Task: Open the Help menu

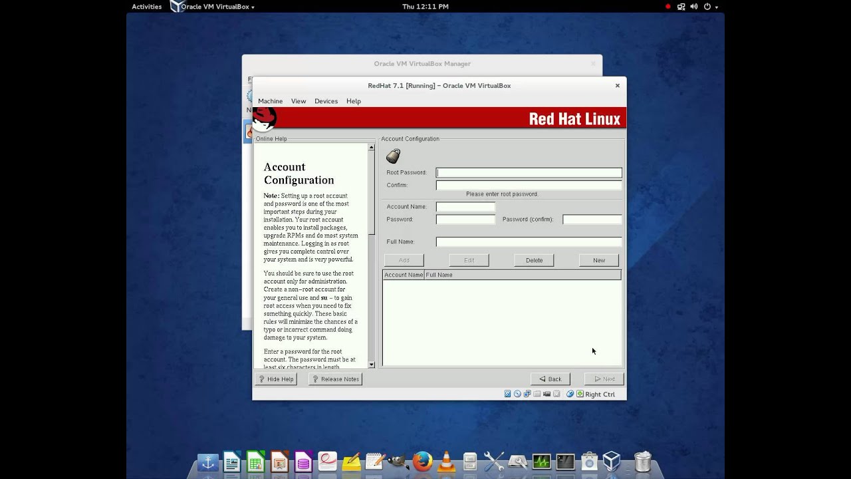Action: click(x=354, y=101)
